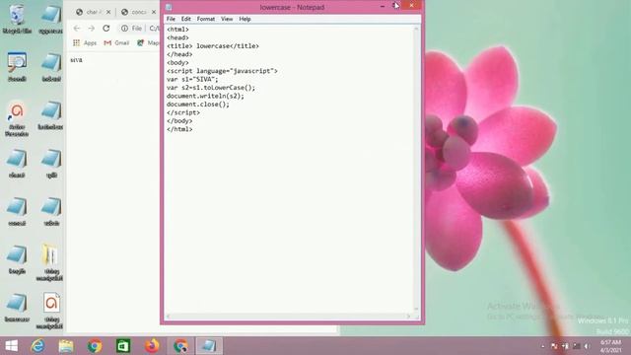Open the PDF document icon on the desktop
The width and height of the screenshot is (631, 355).
(50, 310)
